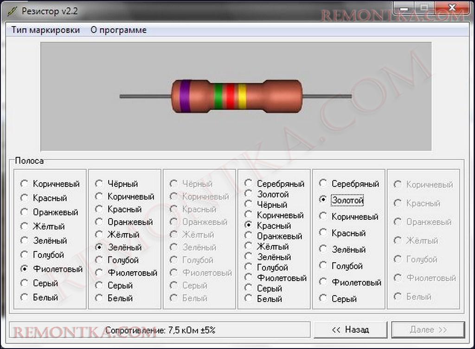Click the purple band on the resistor image

185,97
